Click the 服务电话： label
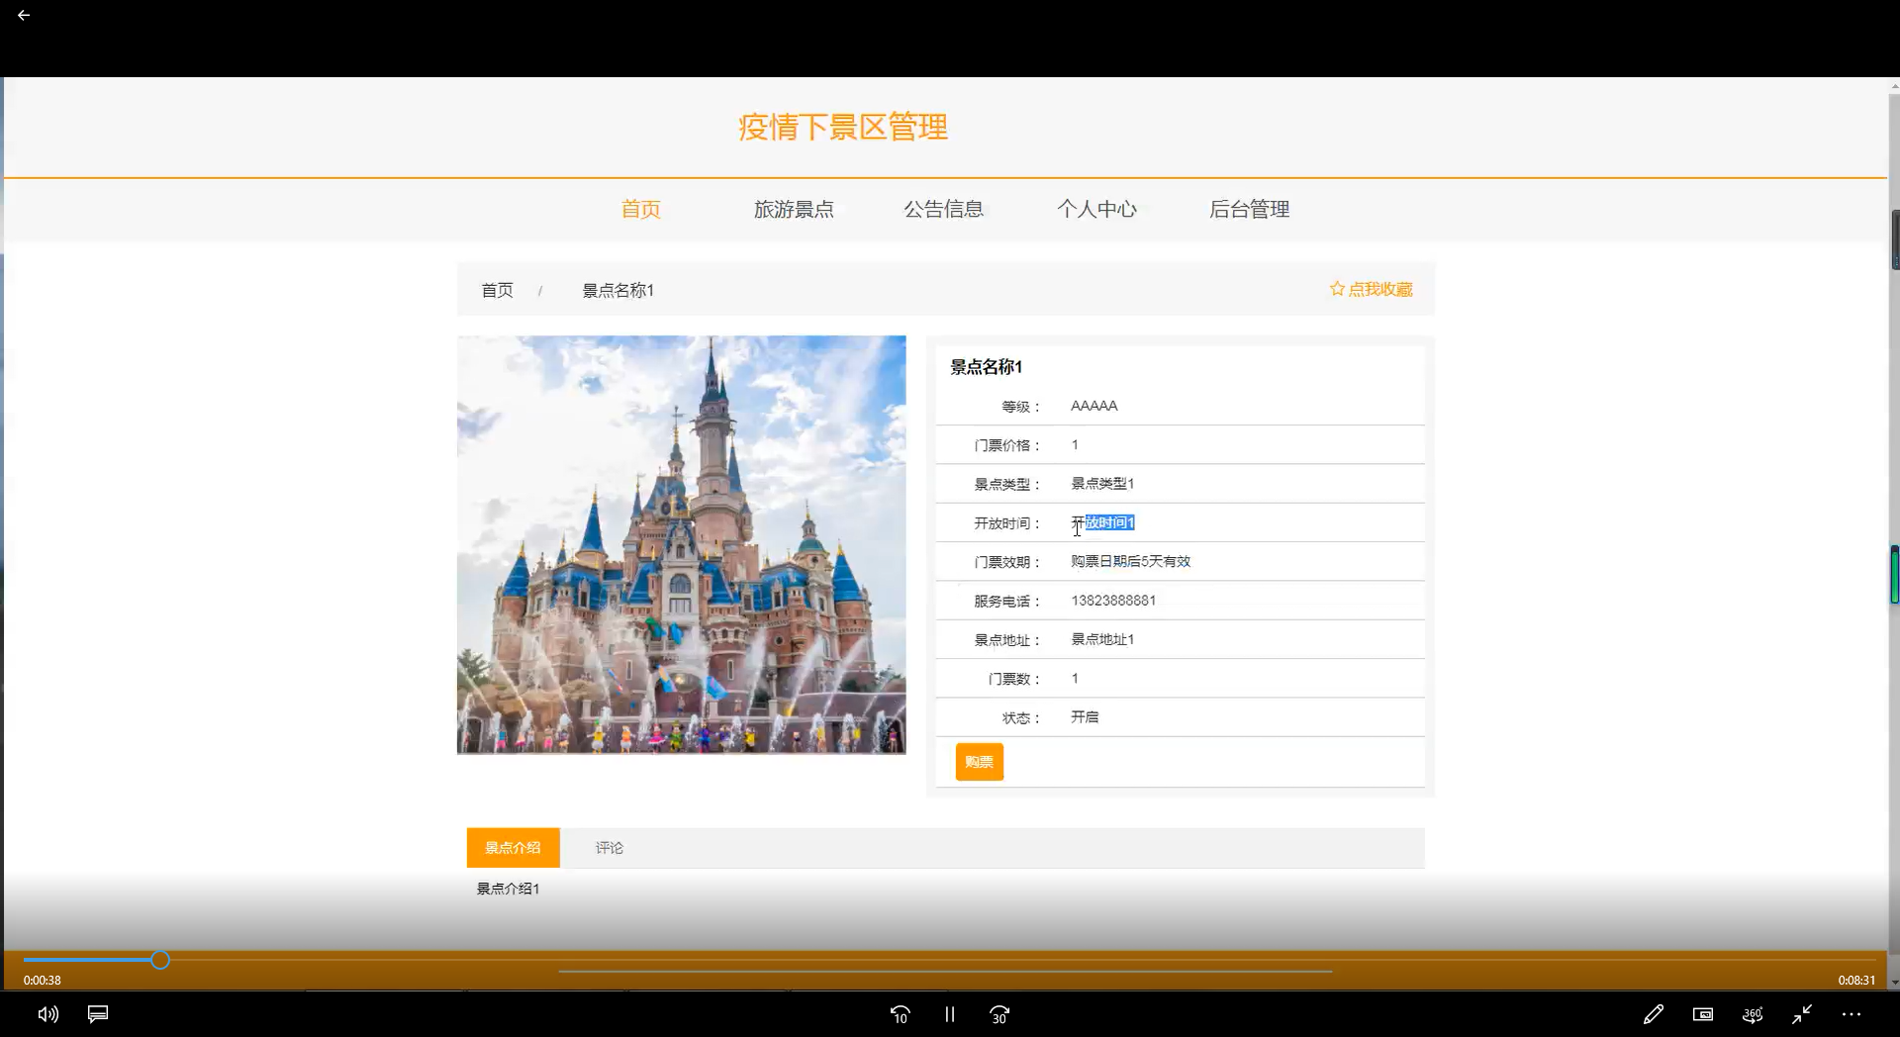 coord(1007,601)
